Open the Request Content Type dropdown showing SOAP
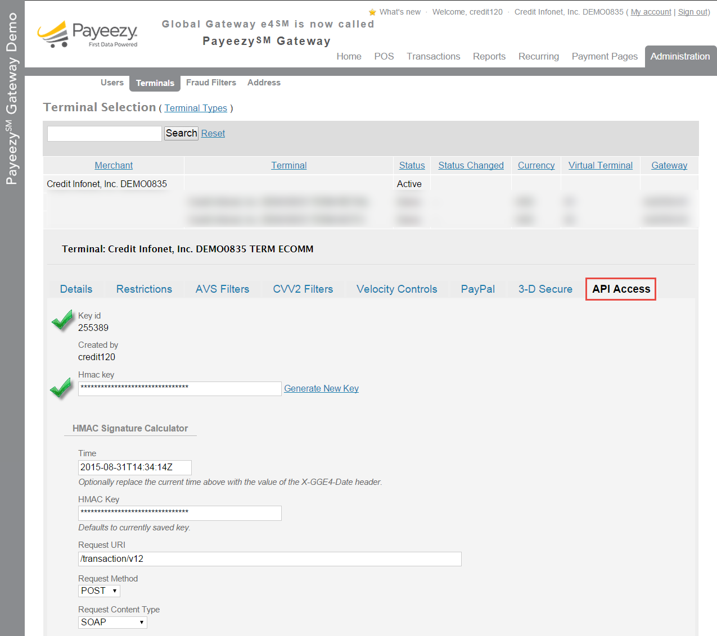 pos(112,622)
